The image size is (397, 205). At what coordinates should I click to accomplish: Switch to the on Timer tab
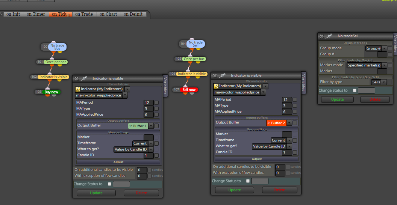[36, 14]
